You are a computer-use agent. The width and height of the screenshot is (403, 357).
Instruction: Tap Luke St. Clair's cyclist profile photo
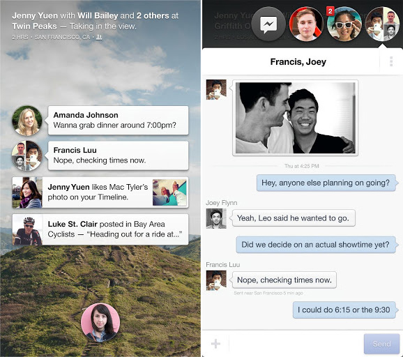click(27, 229)
